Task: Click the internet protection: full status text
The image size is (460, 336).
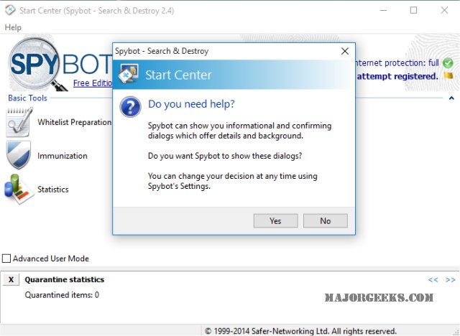Action: coord(397,62)
